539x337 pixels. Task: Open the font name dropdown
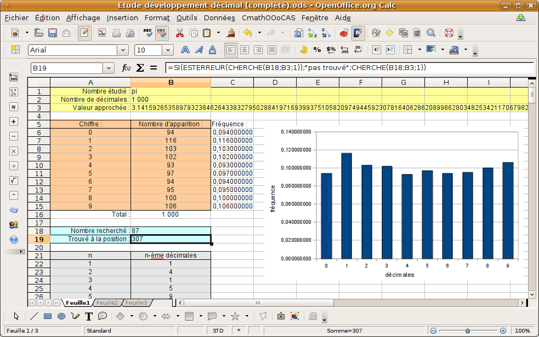tap(123, 50)
